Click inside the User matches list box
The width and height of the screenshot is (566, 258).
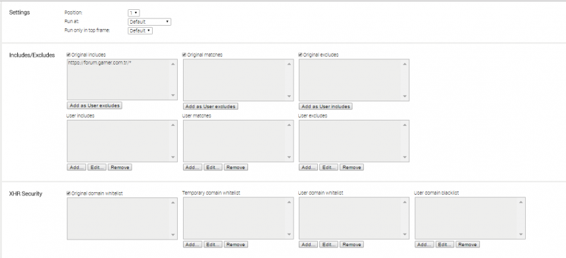click(238, 141)
